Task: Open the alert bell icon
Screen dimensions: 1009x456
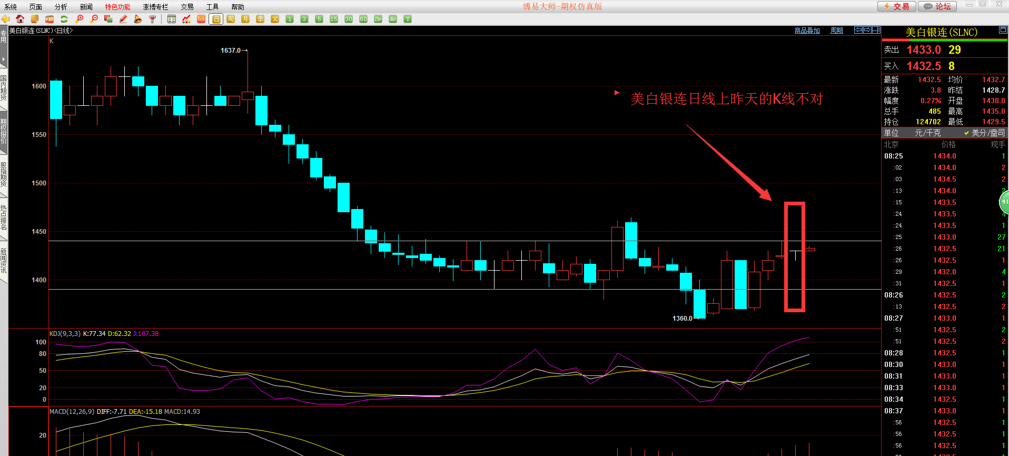Action: tap(138, 19)
